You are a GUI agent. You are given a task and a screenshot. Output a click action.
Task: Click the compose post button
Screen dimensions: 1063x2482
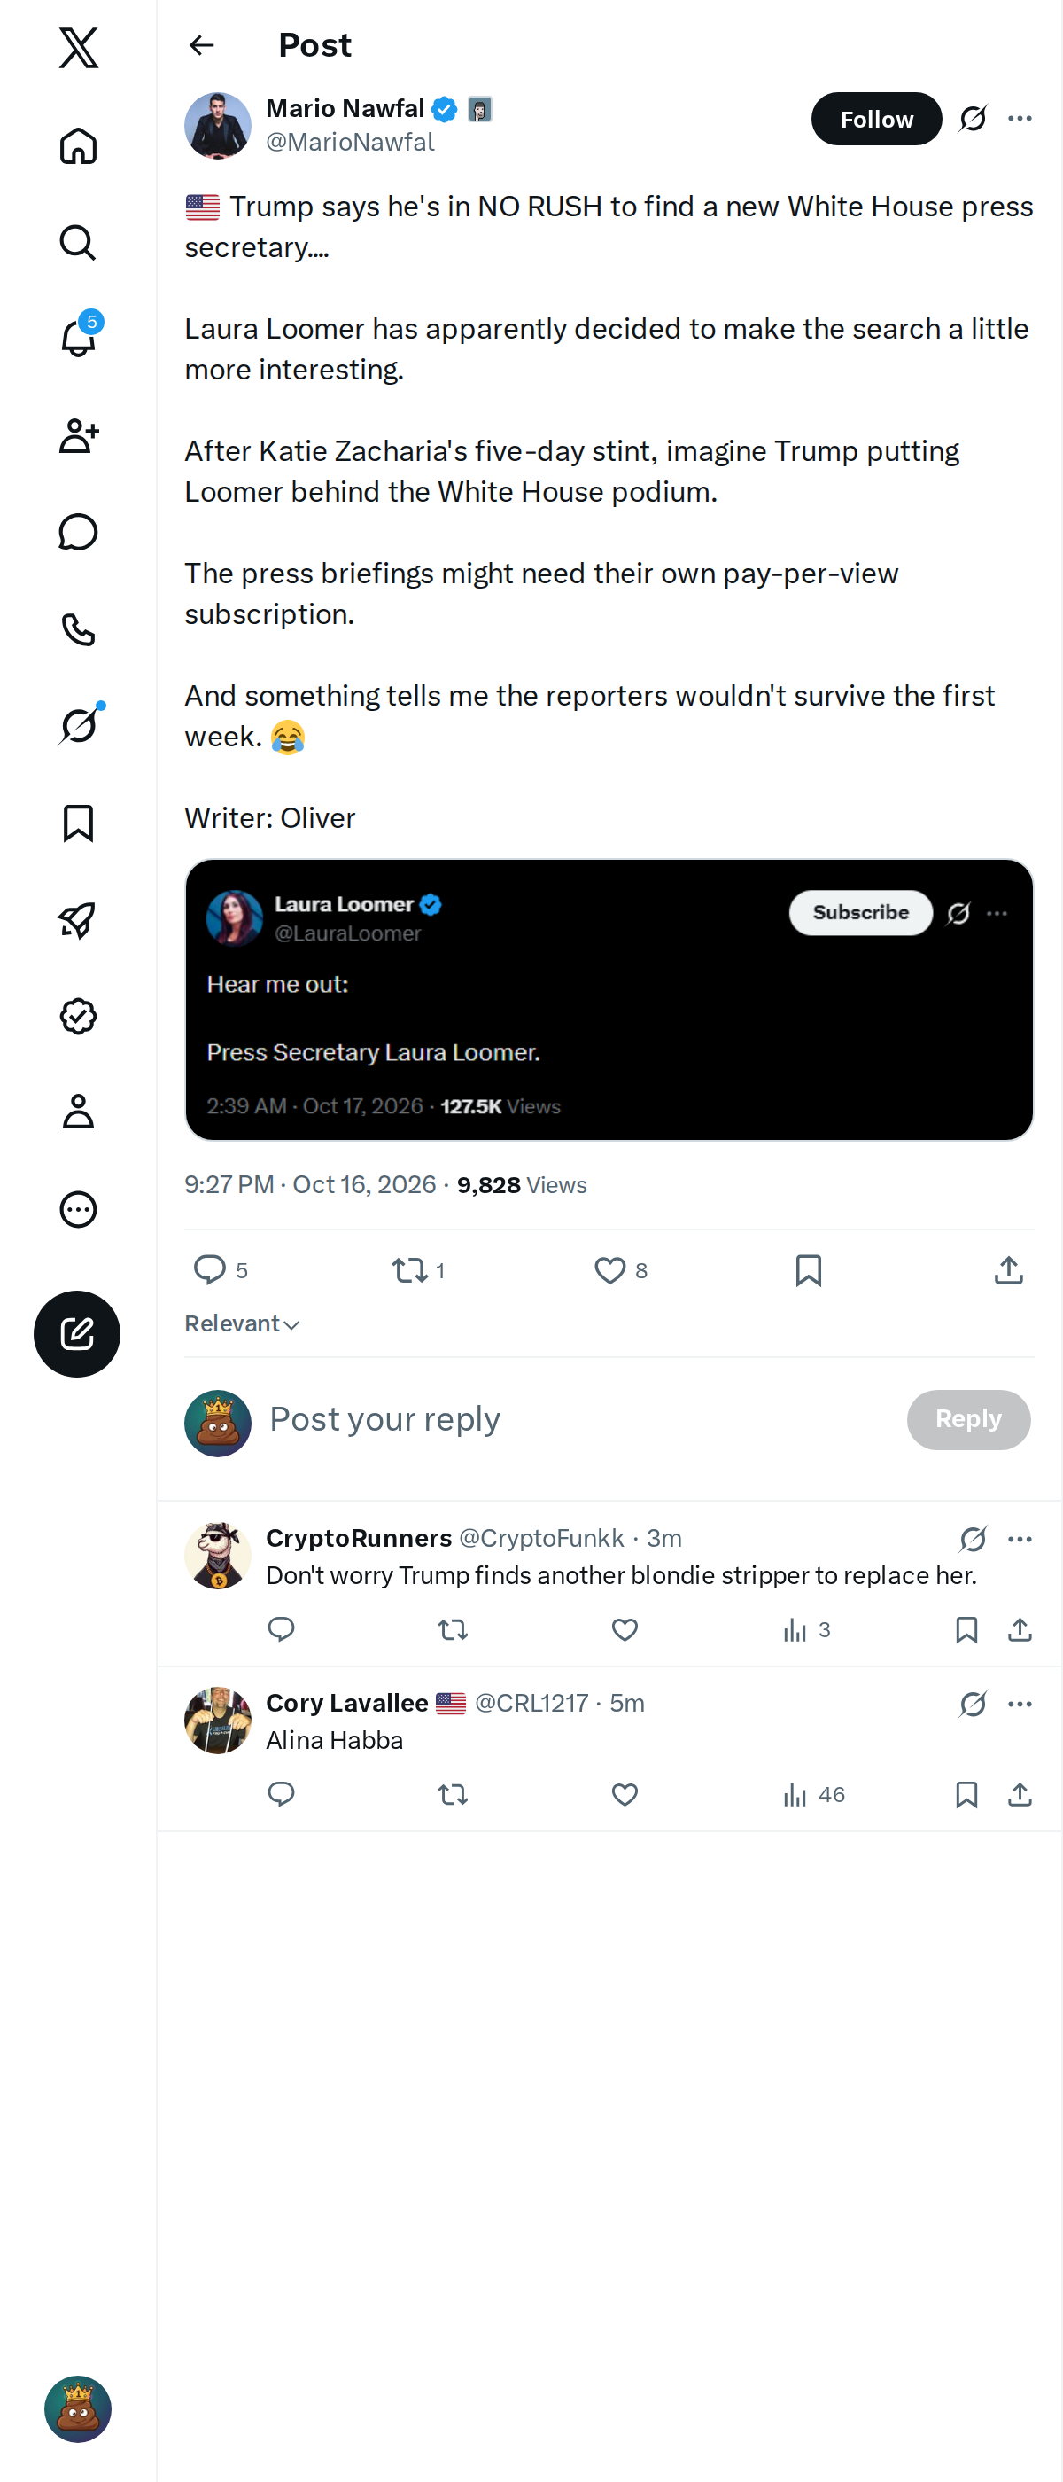pyautogui.click(x=77, y=1333)
